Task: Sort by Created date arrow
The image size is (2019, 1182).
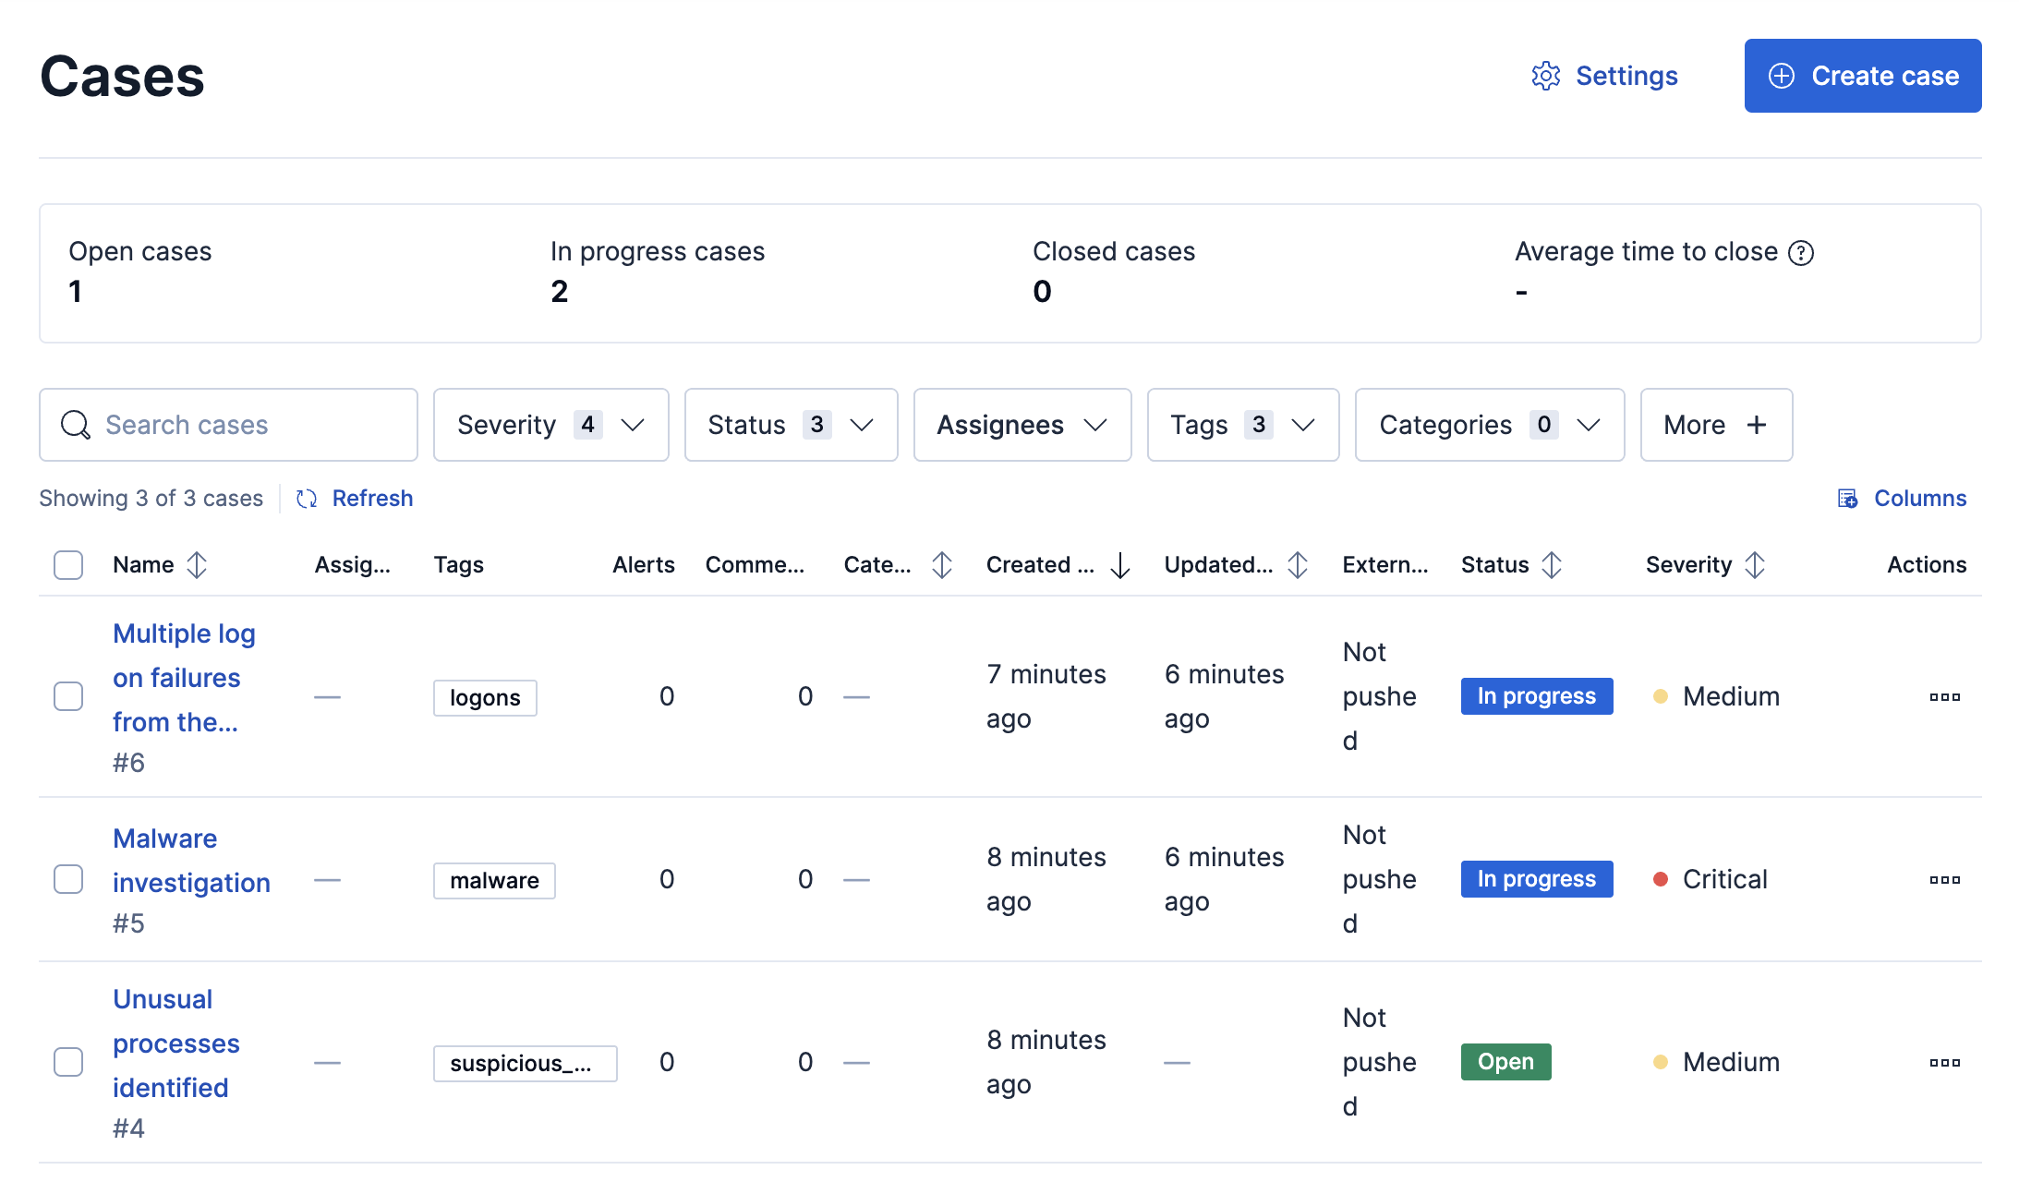Action: (1120, 565)
